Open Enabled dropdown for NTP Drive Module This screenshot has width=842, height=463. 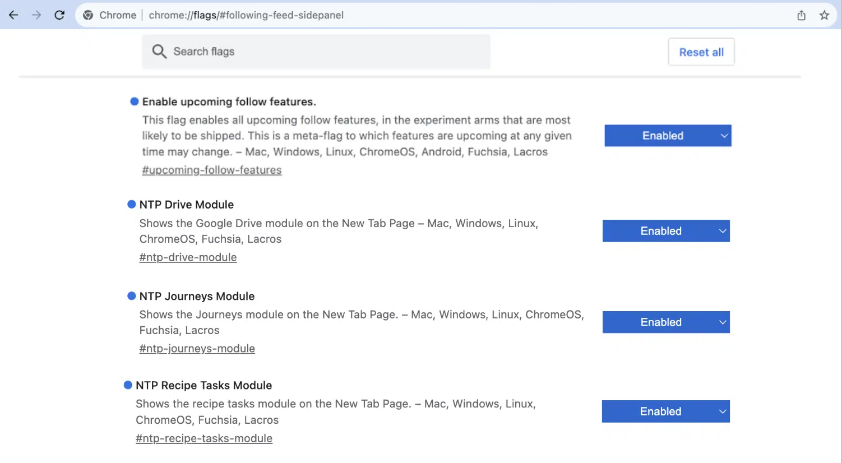tap(666, 231)
